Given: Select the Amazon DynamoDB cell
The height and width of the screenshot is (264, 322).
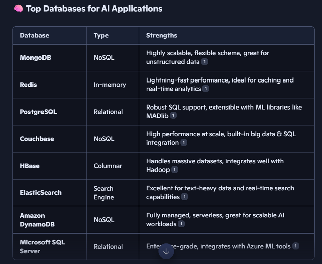Looking at the screenshot, I should 37,220.
